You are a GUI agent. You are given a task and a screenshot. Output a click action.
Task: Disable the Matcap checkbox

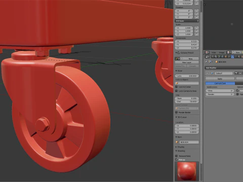[177, 159]
